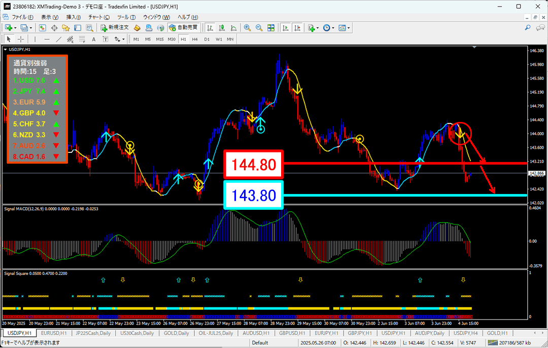Tile chart windows icon

(271, 27)
